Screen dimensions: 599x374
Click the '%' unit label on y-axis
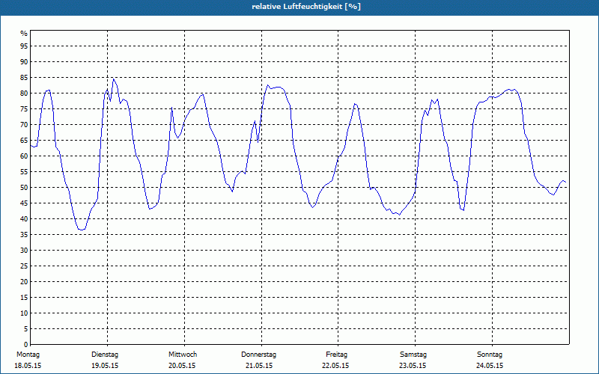click(x=24, y=34)
